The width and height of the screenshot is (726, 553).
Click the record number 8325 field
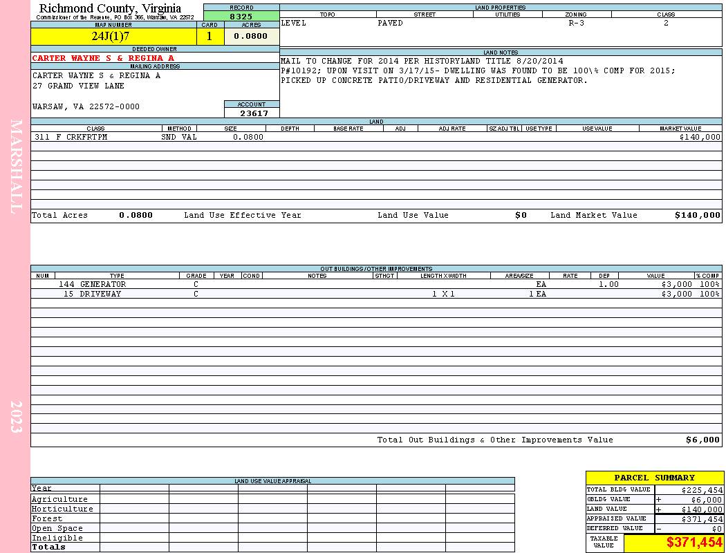tap(241, 16)
